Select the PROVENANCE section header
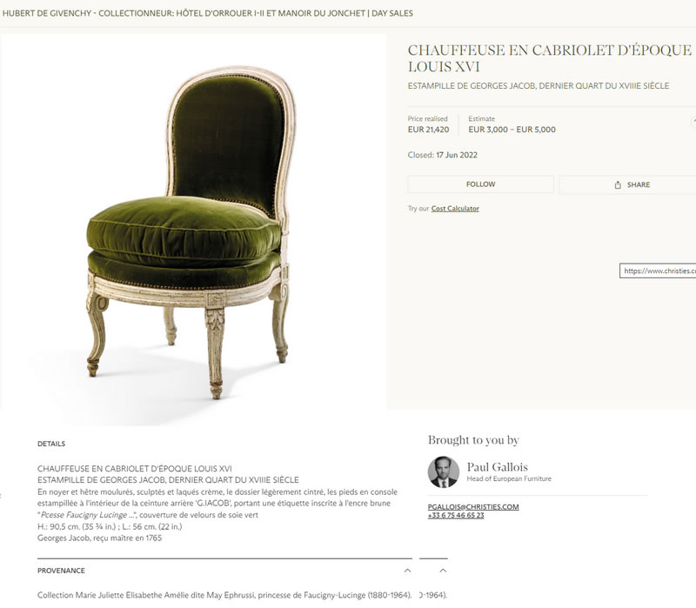The height and width of the screenshot is (608, 696). (x=61, y=571)
